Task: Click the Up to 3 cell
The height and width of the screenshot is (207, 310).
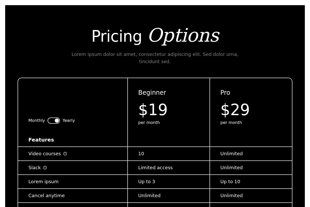Action: (146, 182)
